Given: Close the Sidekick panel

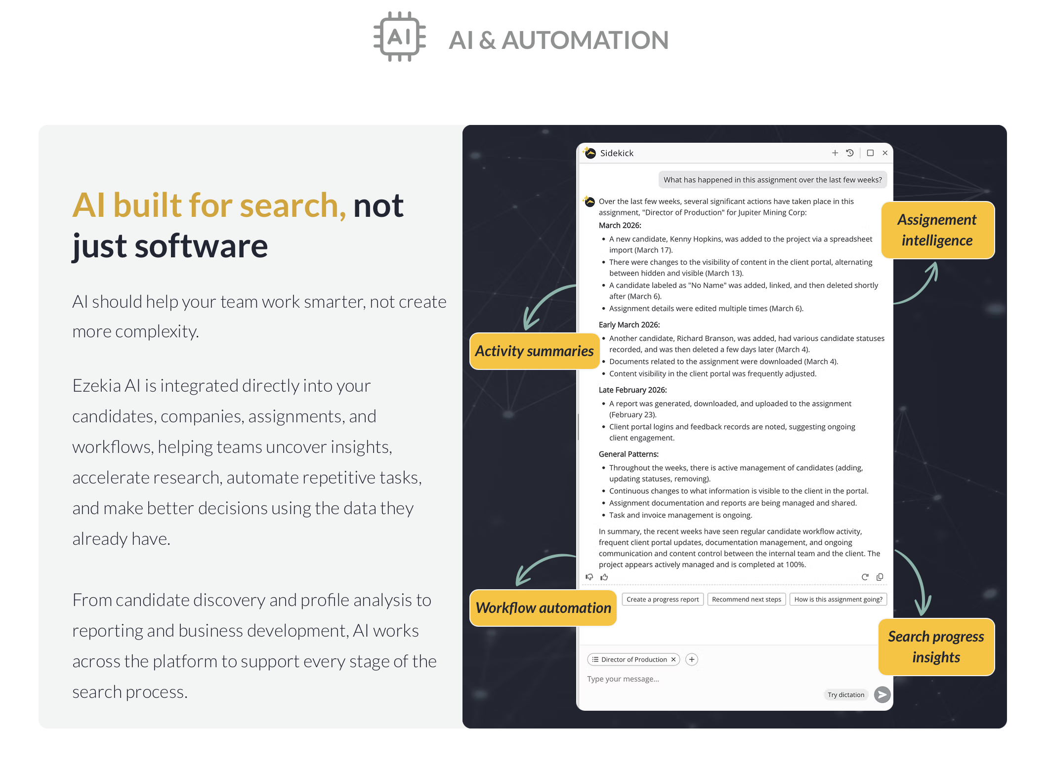Looking at the screenshot, I should pyautogui.click(x=885, y=153).
